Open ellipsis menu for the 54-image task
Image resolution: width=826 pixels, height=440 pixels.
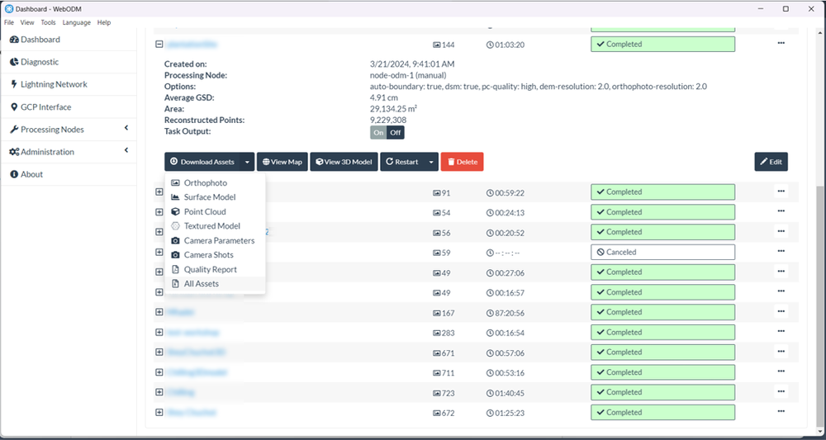click(x=781, y=211)
